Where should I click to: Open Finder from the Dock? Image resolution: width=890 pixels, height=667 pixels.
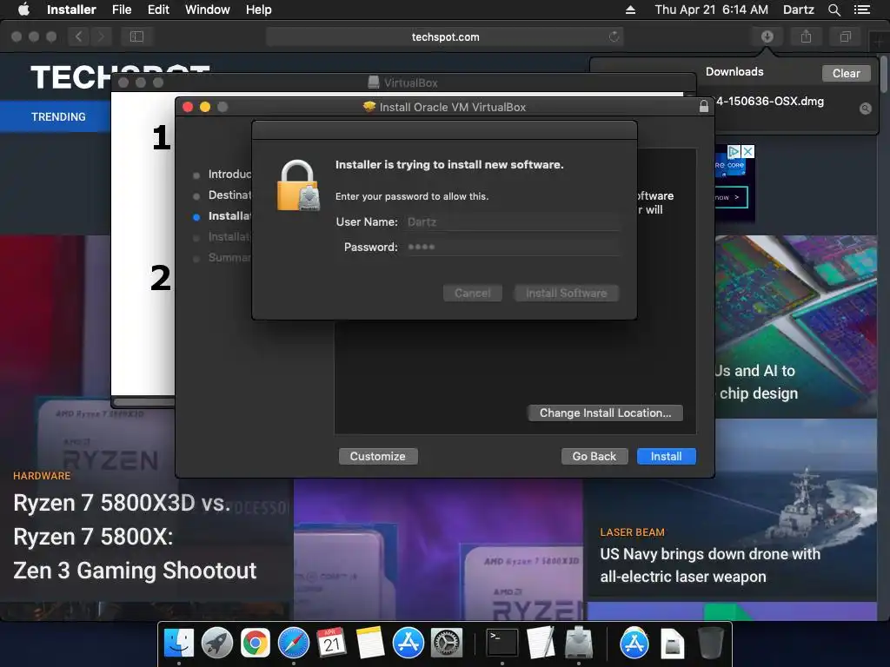(178, 644)
